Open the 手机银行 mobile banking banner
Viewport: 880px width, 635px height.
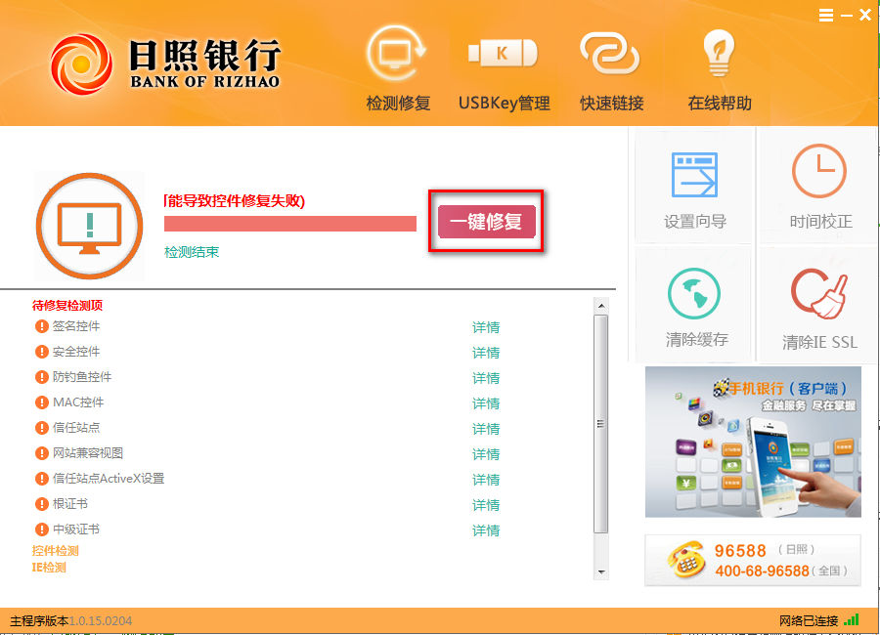(x=753, y=442)
